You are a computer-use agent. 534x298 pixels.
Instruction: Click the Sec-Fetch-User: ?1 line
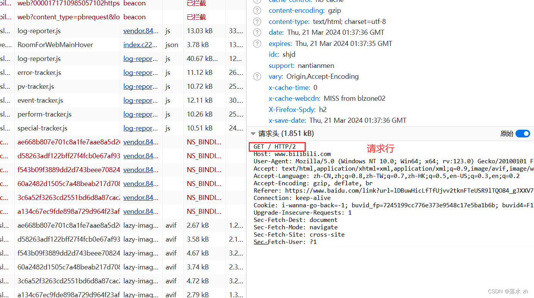point(285,242)
